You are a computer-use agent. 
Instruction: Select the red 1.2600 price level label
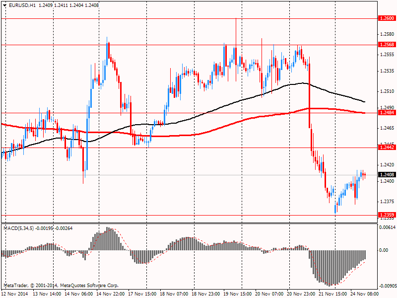click(x=387, y=18)
